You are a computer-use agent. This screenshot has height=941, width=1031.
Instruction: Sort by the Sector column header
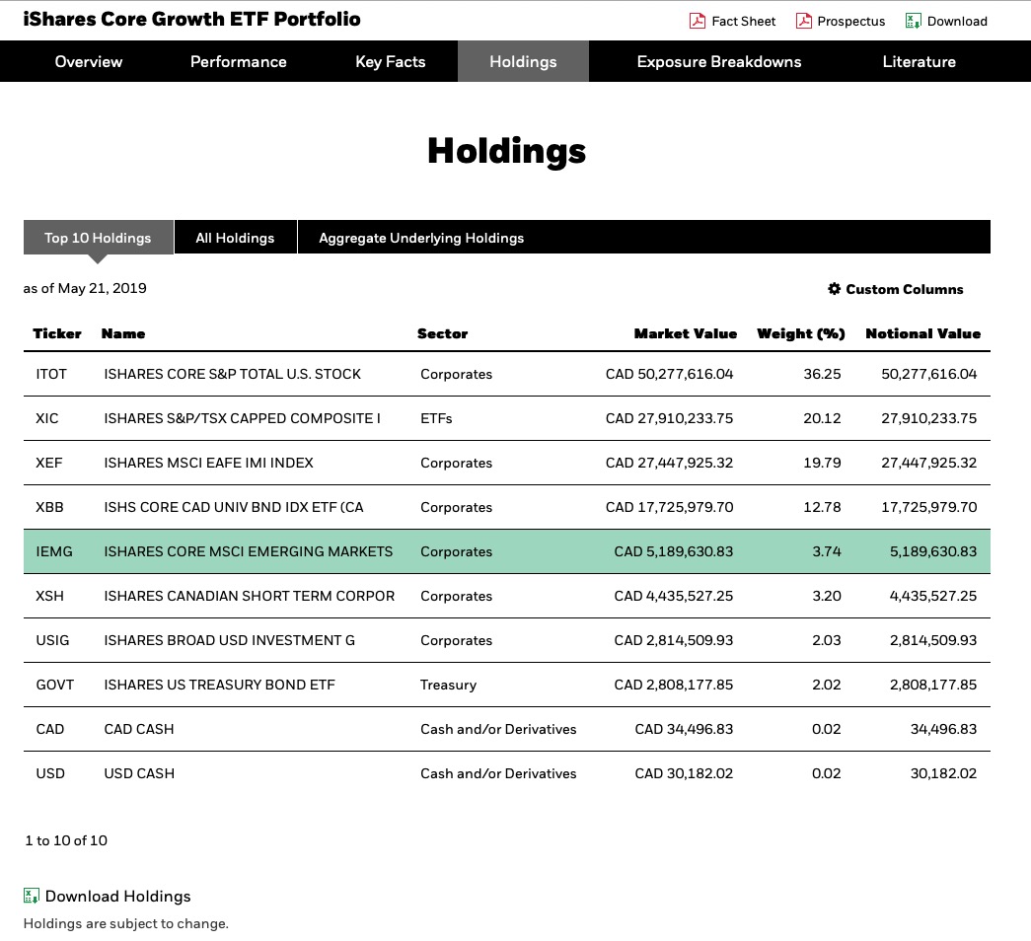442,333
